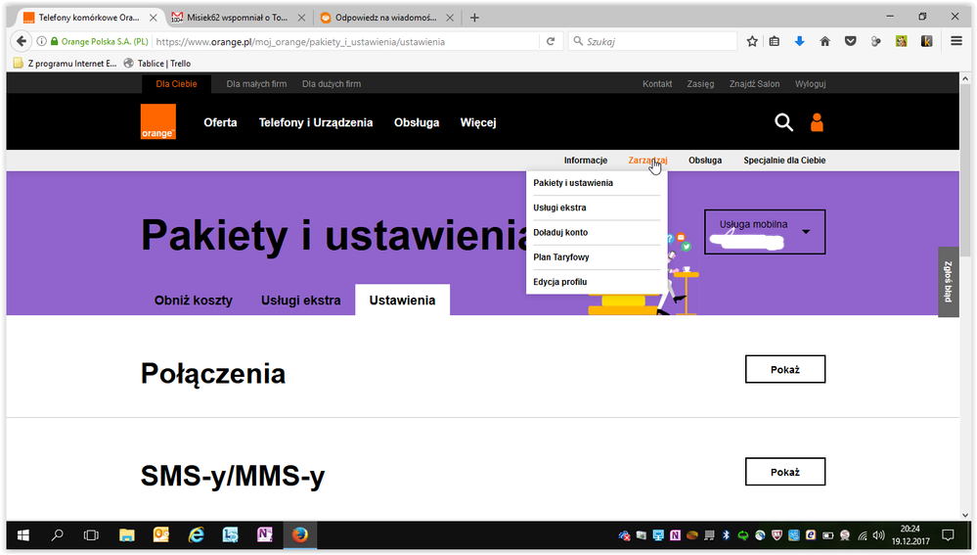Go to browser Home icon
This screenshot has height=555, width=977.
pos(825,41)
